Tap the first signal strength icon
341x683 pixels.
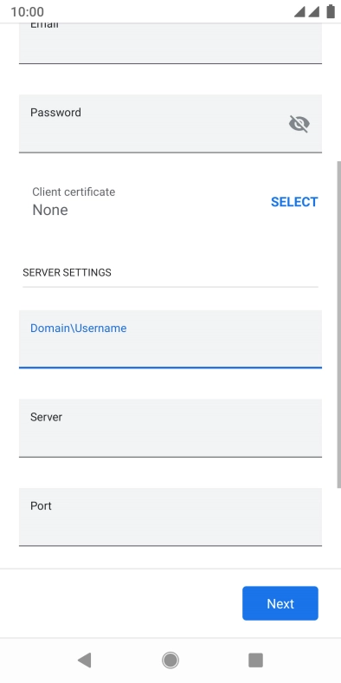point(299,12)
